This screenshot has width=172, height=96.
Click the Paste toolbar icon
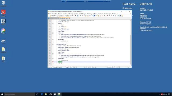coord(68,16)
